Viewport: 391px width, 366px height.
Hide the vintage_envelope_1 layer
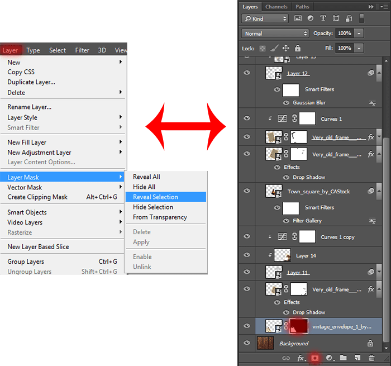247,326
